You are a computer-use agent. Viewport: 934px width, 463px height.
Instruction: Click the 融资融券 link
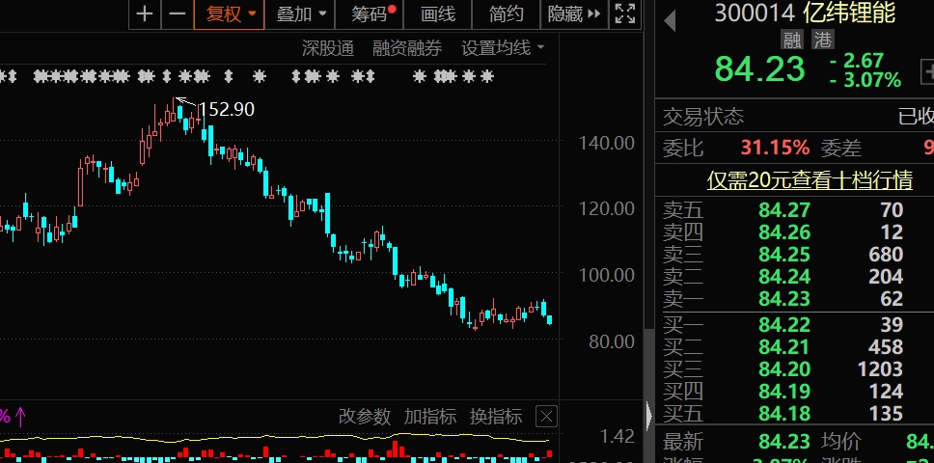click(407, 48)
